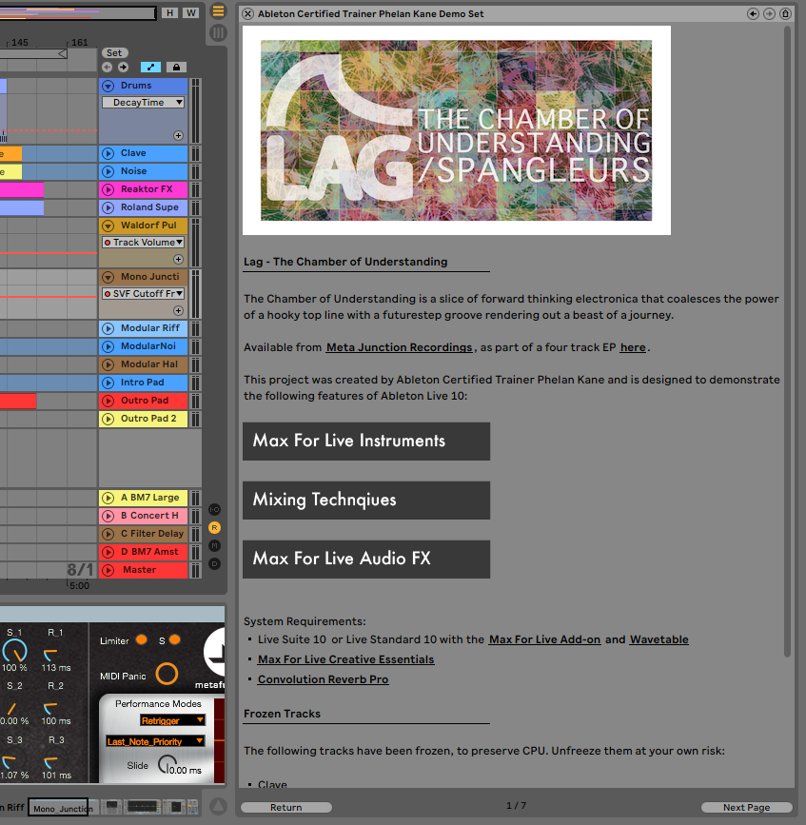Adjust the R_1 knob at 113 ms
This screenshot has height=825, width=806.
pos(50,655)
